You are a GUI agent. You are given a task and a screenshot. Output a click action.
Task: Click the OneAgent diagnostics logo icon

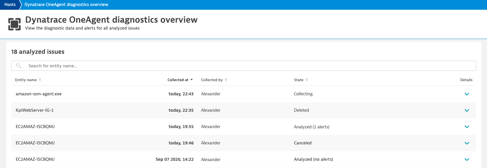pos(14,24)
